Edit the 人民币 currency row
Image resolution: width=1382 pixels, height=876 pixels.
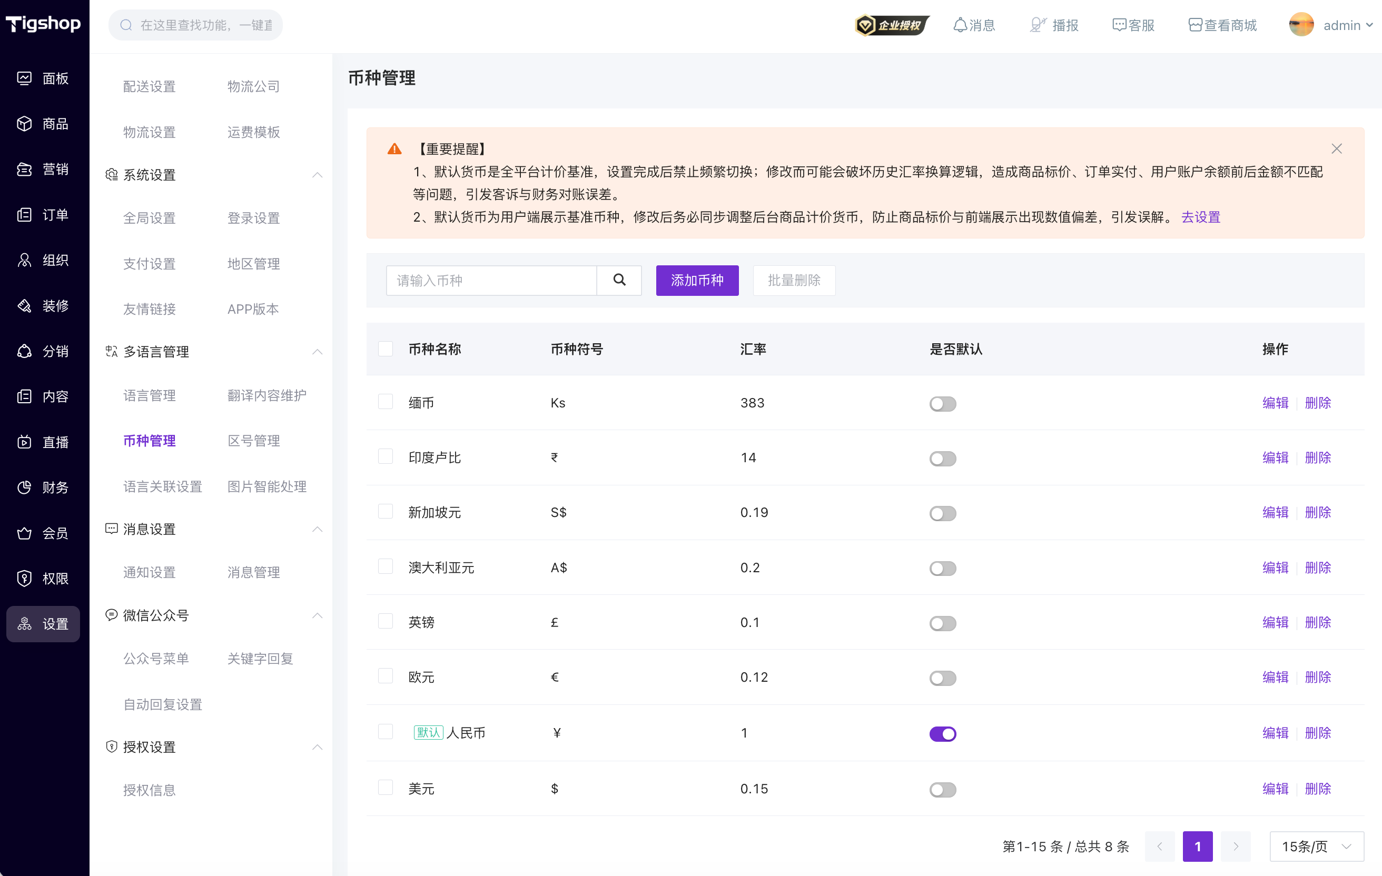(1275, 733)
